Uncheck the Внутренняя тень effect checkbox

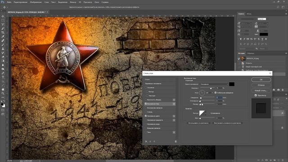146,104
